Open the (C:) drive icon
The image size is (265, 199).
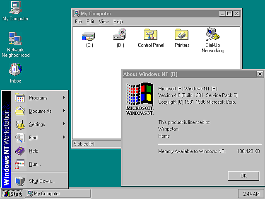click(x=89, y=36)
